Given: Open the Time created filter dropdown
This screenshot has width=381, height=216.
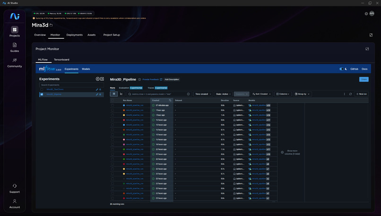Looking at the screenshot, I should [x=203, y=94].
